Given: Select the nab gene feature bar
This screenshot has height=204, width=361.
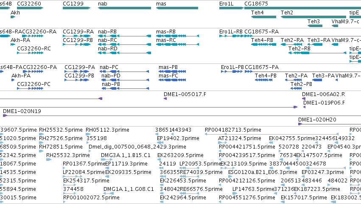Looking at the screenshot, I should pyautogui.click(x=125, y=8).
